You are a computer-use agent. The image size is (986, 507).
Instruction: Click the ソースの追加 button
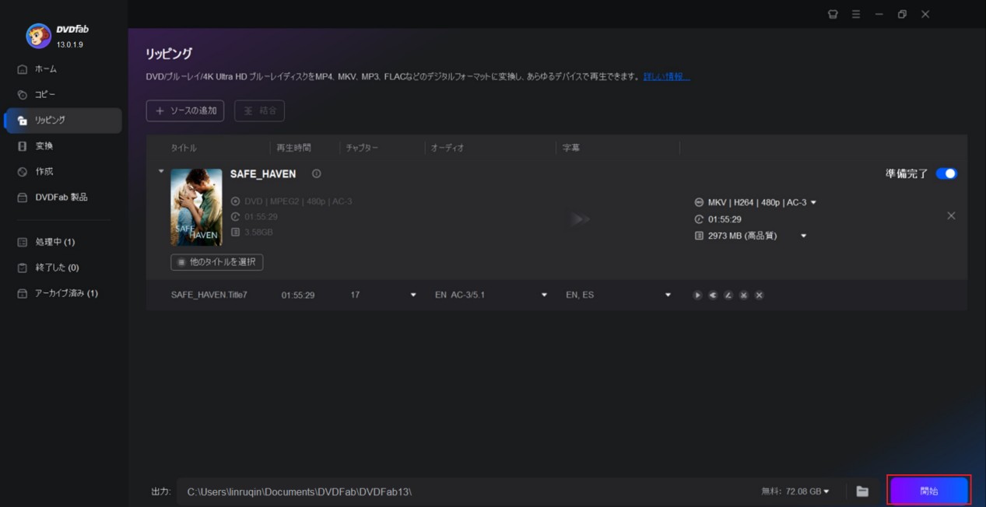coord(185,111)
